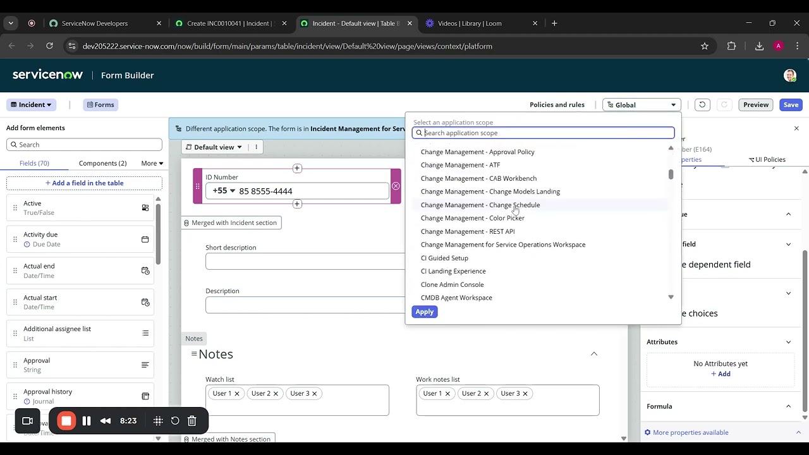Click the Actual end date/time type icon
Screen dimensions: 809x455
145,270
